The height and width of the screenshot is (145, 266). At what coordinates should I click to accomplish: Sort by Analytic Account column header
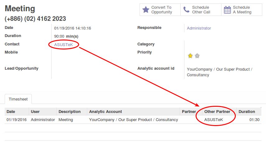[105, 112]
